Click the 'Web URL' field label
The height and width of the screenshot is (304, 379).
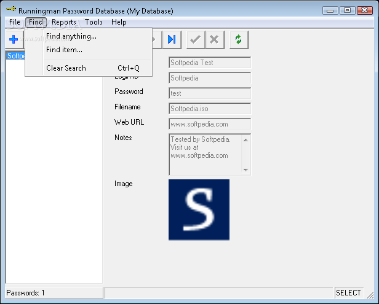[x=129, y=122]
